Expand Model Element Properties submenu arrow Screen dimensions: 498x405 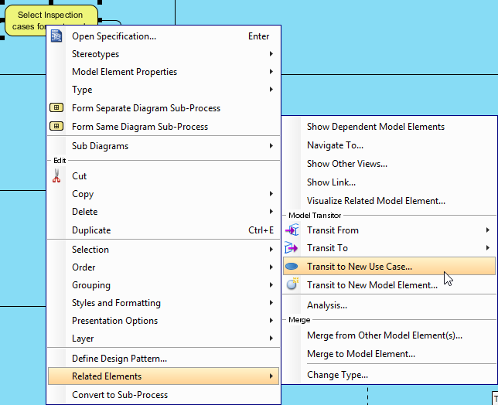(x=271, y=71)
